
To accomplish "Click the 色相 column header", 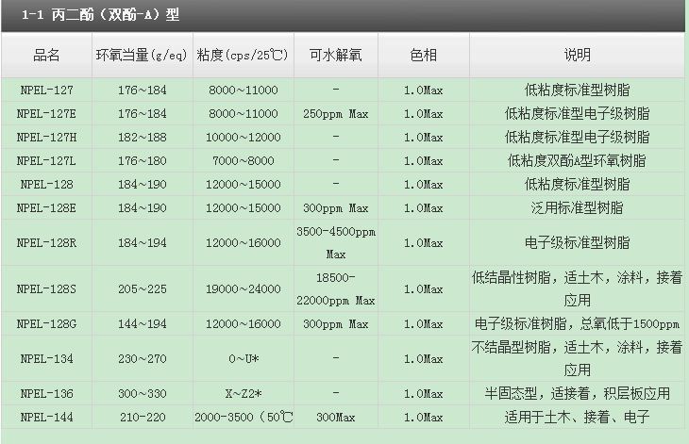I will [424, 56].
